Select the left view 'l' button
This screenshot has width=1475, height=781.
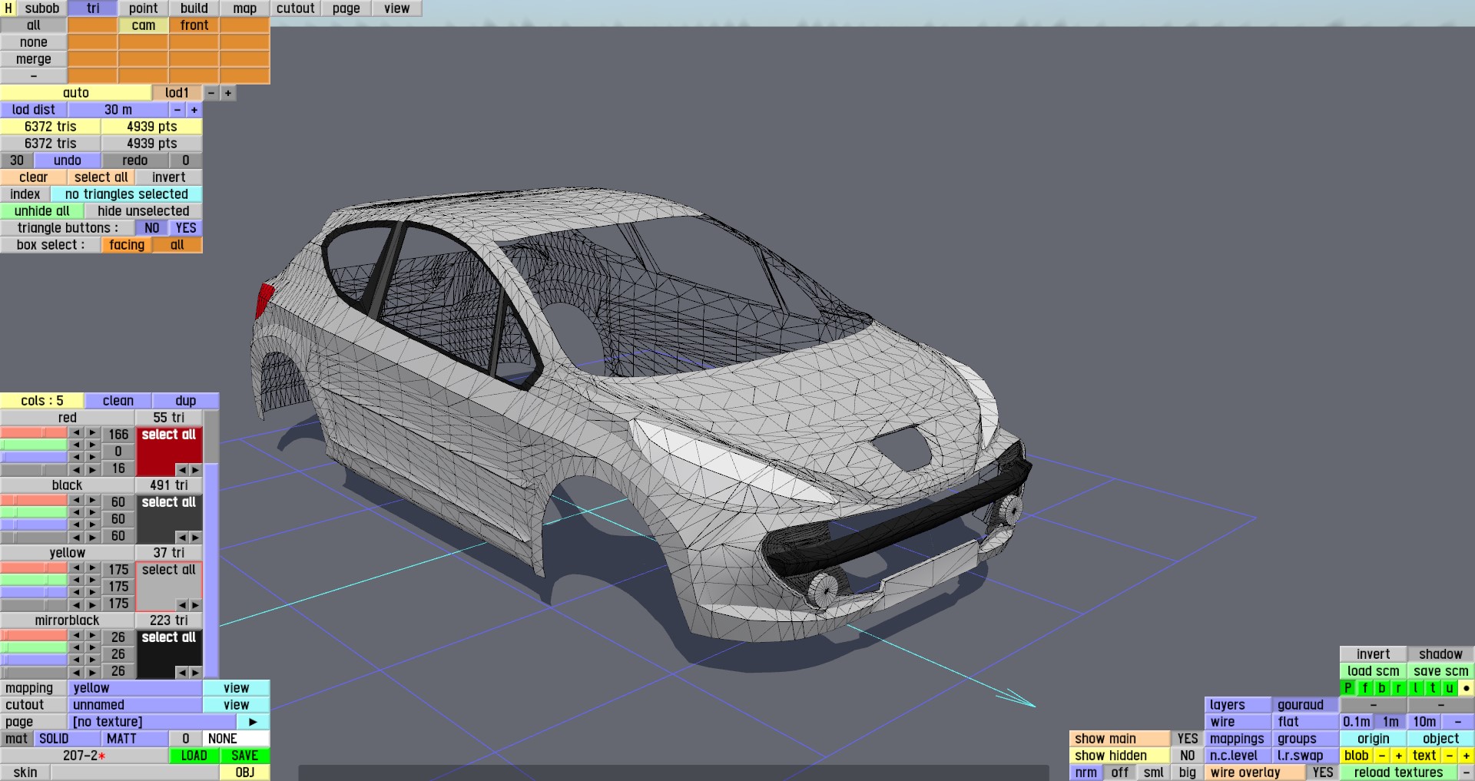pyautogui.click(x=1415, y=688)
